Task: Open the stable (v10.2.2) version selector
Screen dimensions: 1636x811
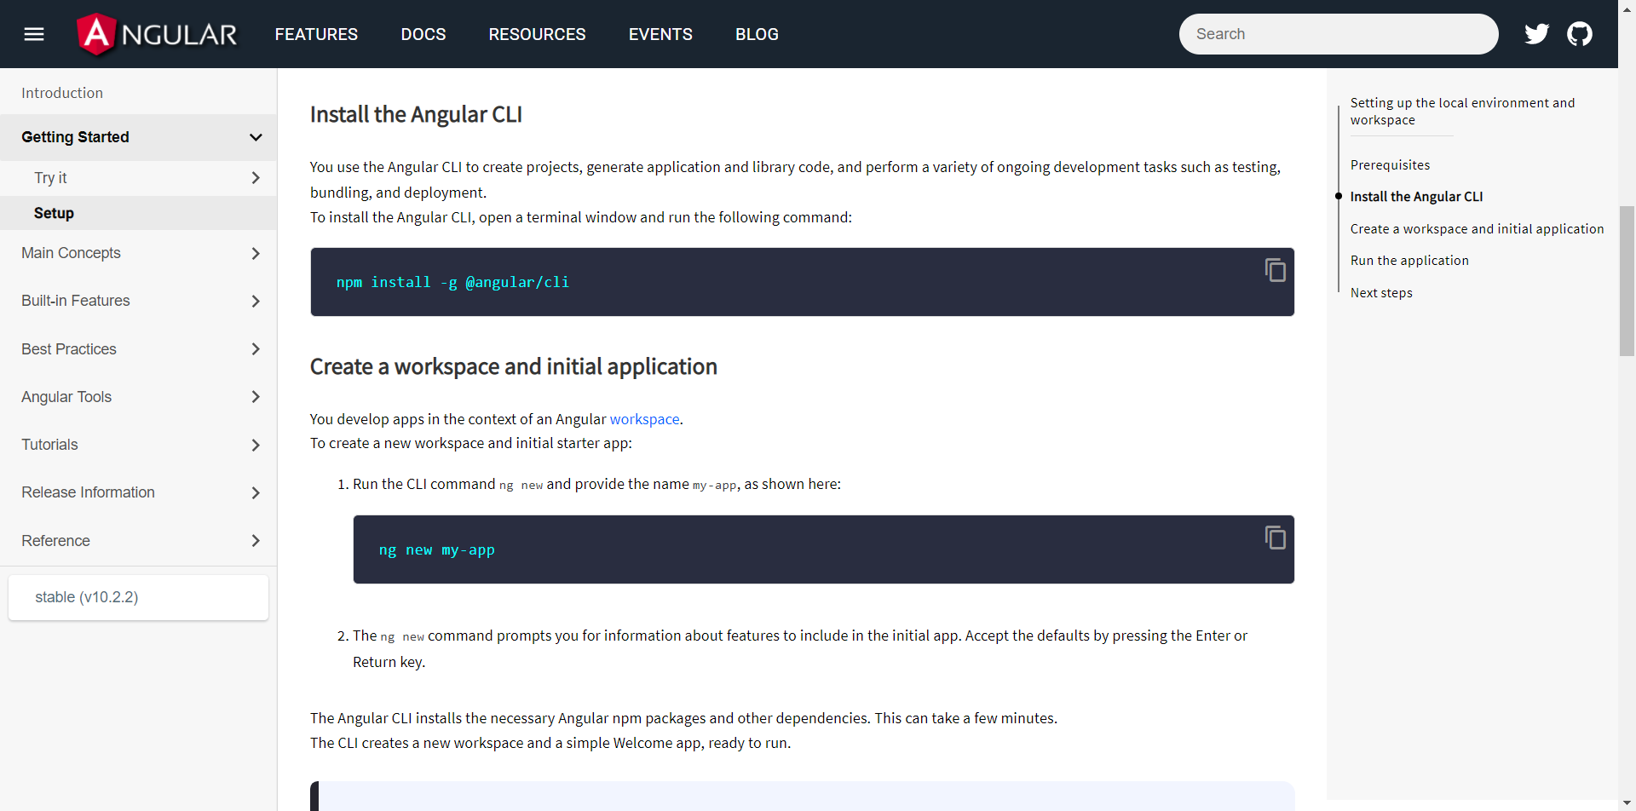Action: click(138, 597)
